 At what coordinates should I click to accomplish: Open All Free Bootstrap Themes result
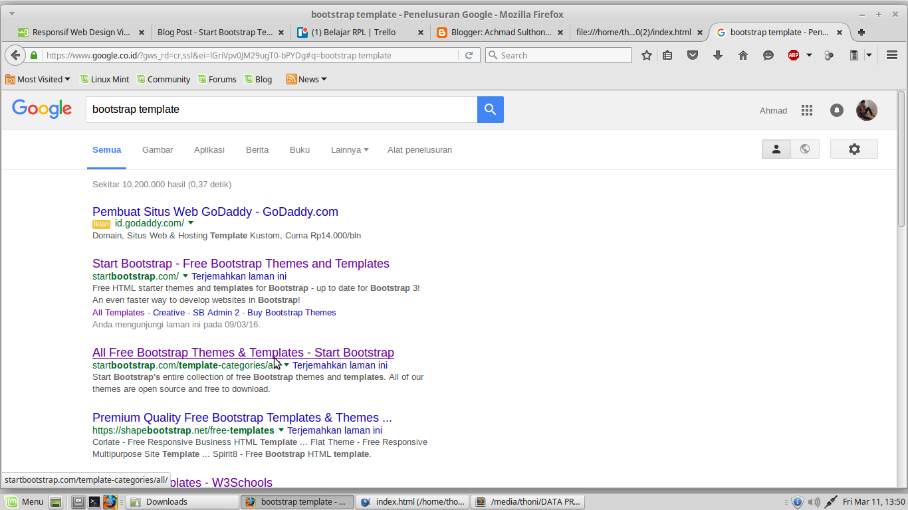coord(243,353)
